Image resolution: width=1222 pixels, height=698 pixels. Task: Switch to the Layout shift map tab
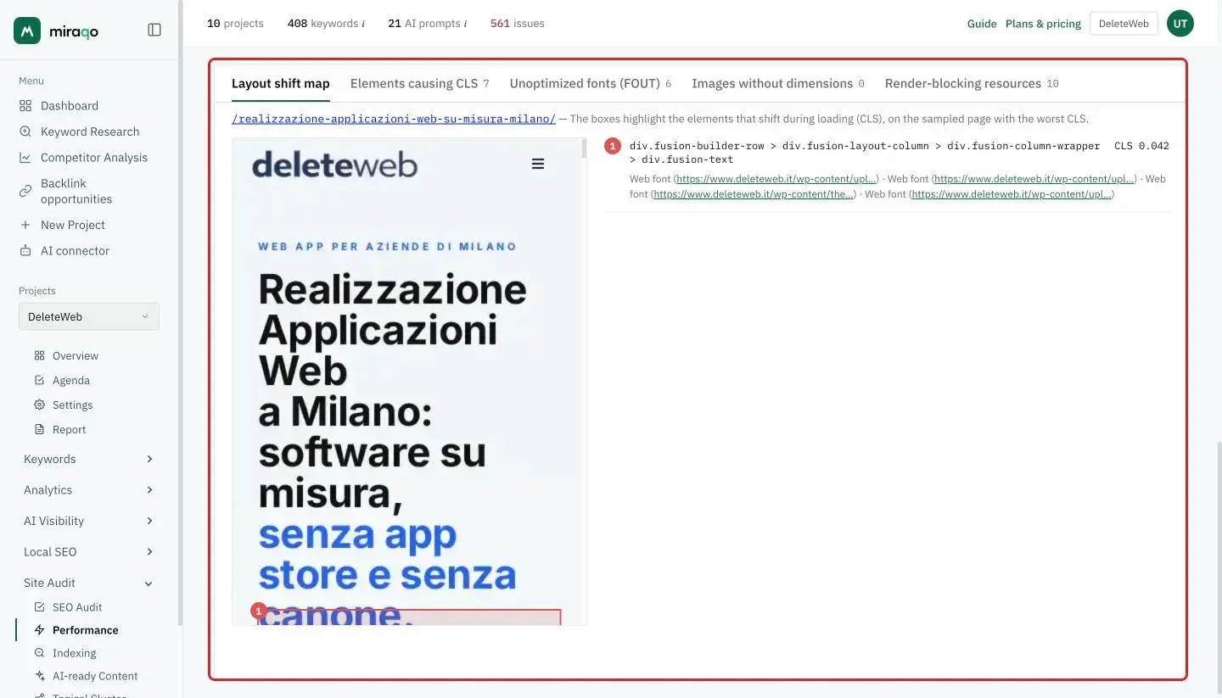[280, 83]
